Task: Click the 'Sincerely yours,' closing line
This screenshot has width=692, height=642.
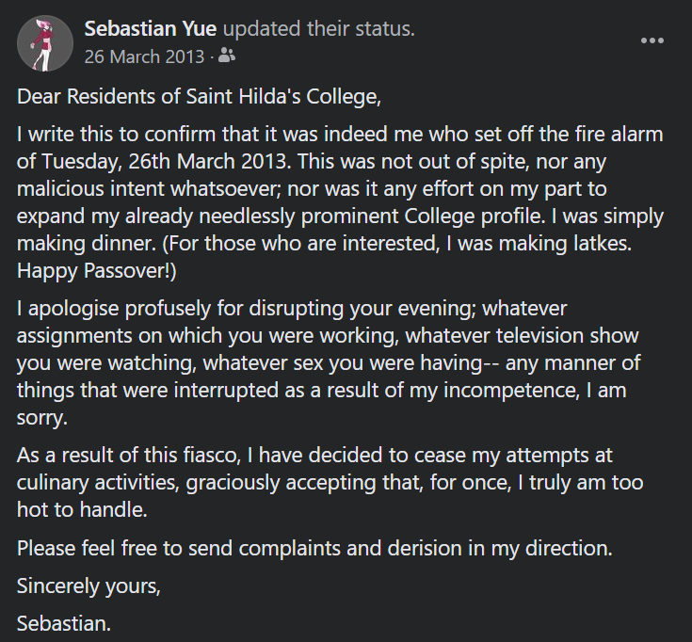Action: (x=89, y=586)
